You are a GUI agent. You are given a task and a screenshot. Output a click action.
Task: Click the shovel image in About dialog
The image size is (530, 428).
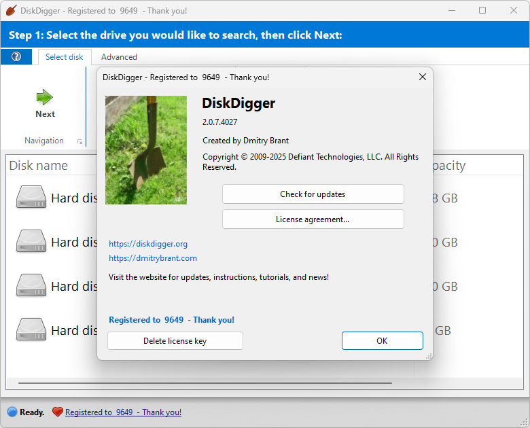point(146,150)
